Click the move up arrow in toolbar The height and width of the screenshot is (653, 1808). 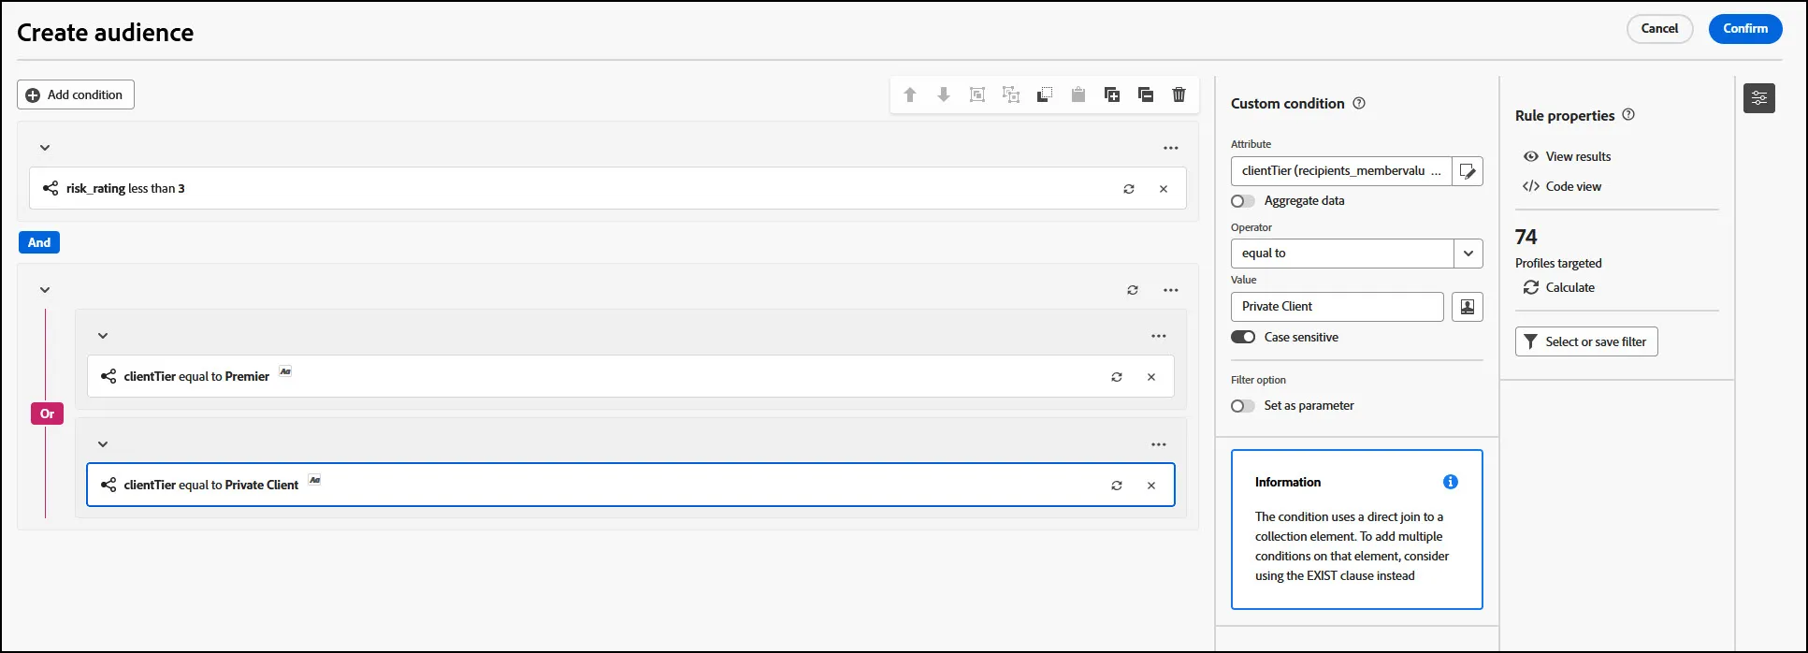(x=909, y=94)
